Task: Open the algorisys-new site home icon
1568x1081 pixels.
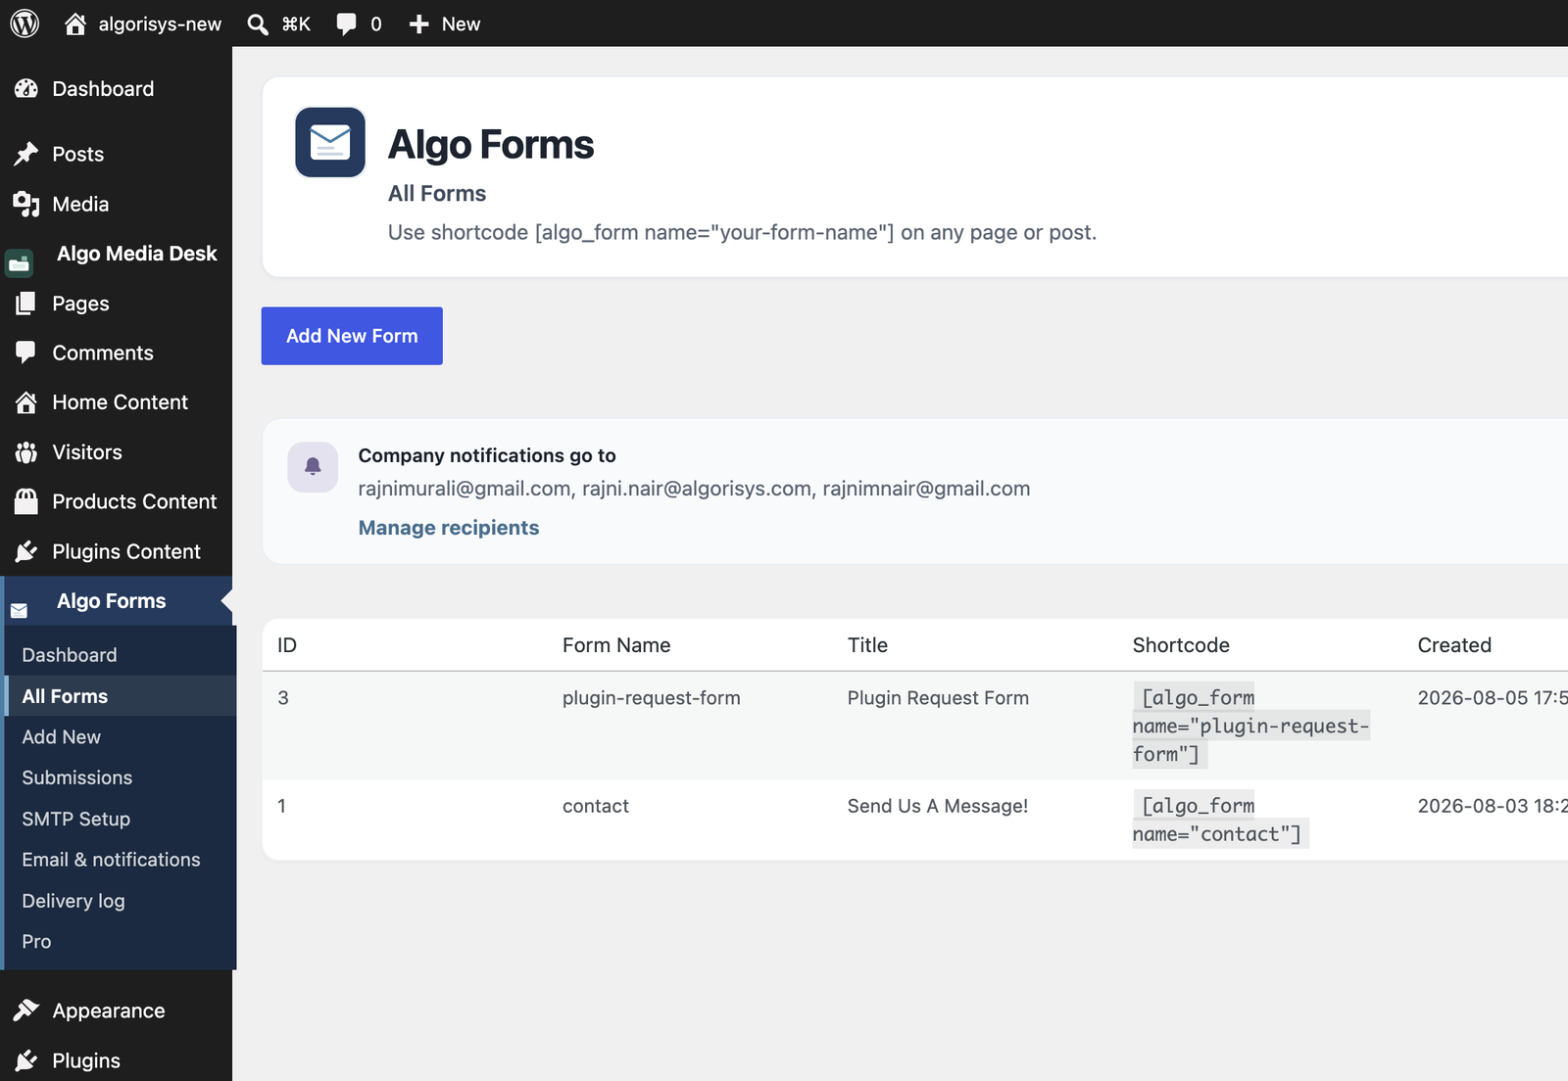Action: (x=75, y=23)
